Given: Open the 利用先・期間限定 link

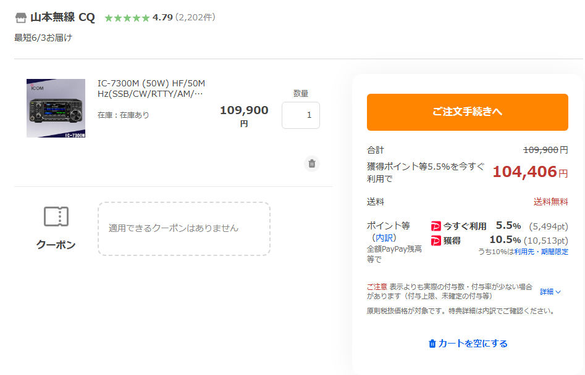Looking at the screenshot, I should click(541, 252).
